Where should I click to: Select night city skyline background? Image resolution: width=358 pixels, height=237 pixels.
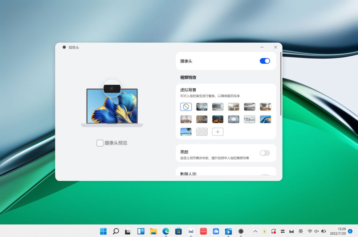tap(218, 119)
